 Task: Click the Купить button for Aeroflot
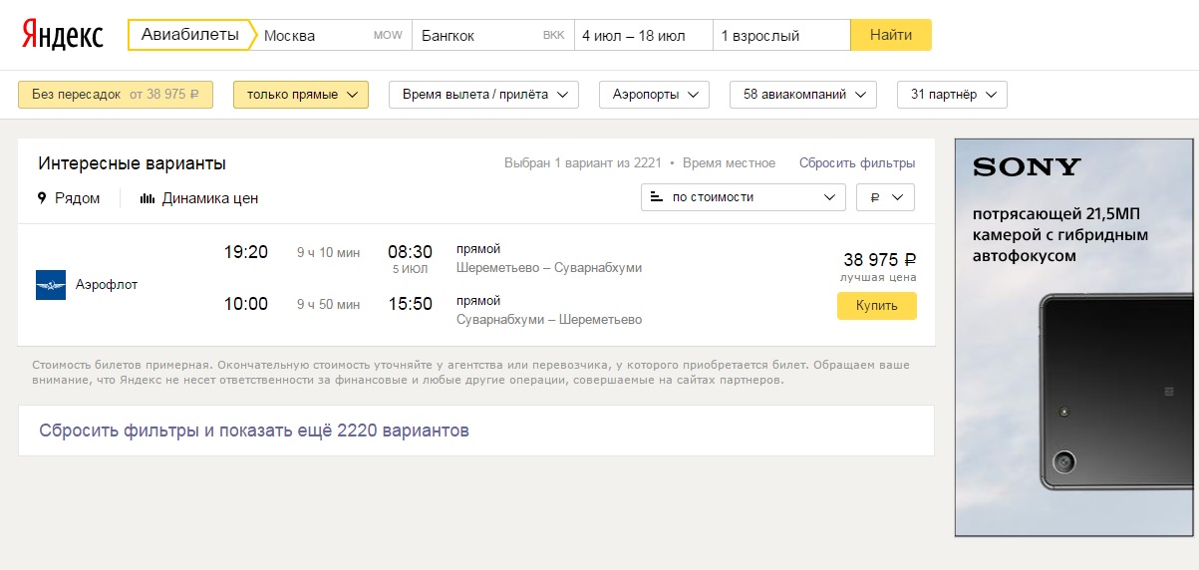click(x=876, y=306)
